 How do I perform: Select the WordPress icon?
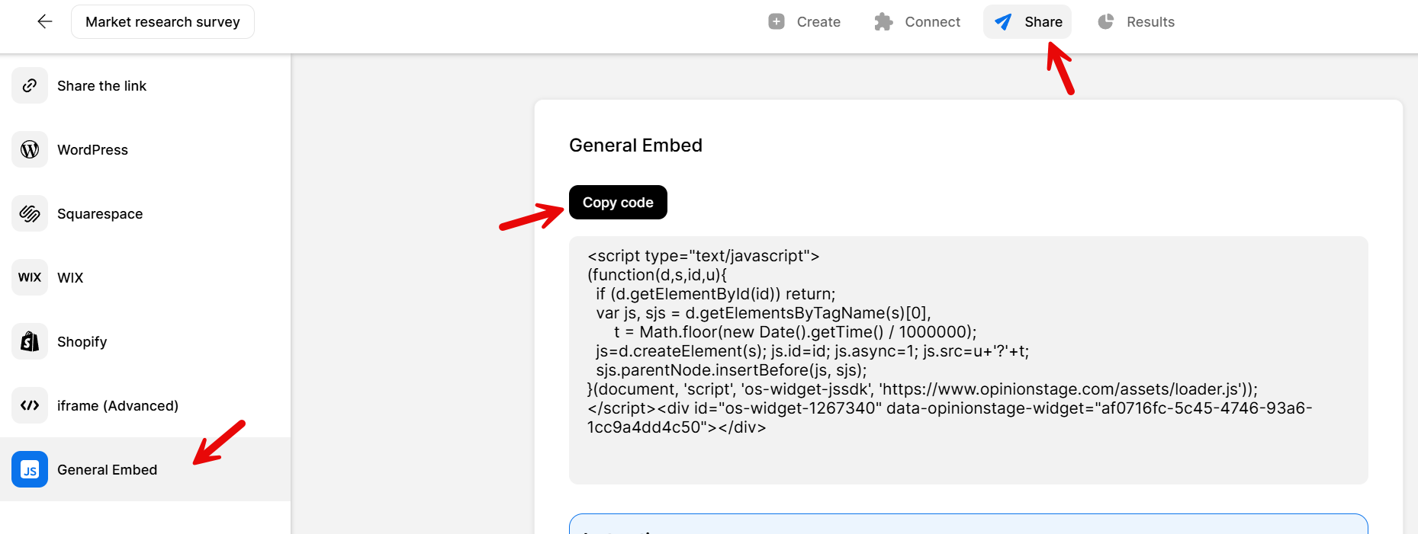tap(29, 149)
